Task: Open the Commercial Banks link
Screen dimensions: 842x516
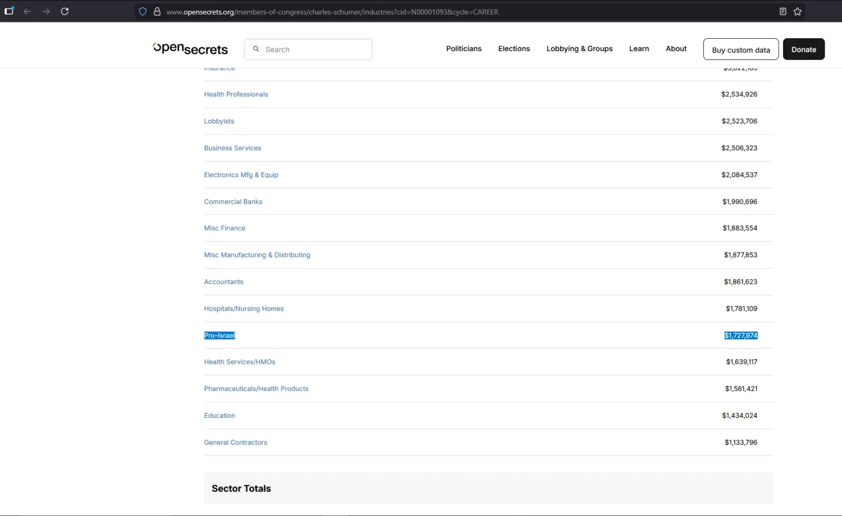Action: (233, 202)
